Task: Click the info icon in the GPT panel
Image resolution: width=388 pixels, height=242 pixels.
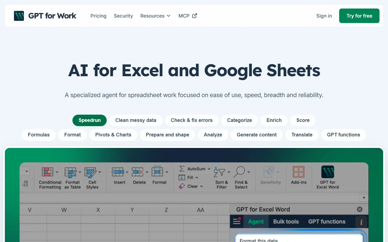Action: point(361,222)
